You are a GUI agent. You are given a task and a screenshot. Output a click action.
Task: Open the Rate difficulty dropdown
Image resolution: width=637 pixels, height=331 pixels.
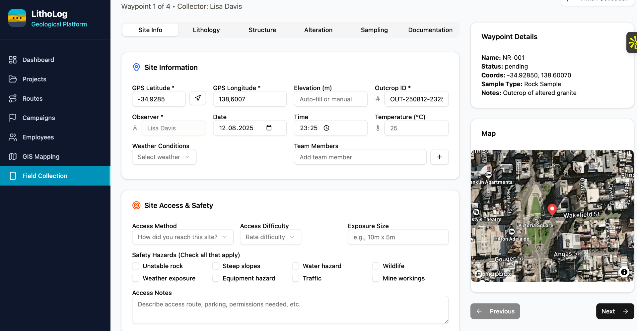coord(270,237)
